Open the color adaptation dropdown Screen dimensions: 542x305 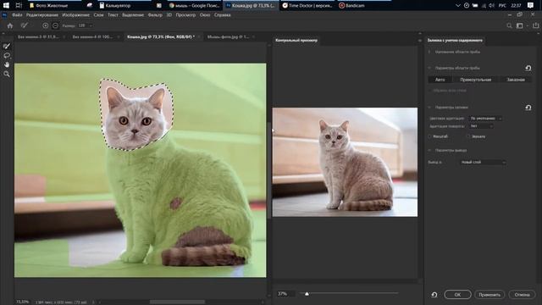(x=485, y=119)
